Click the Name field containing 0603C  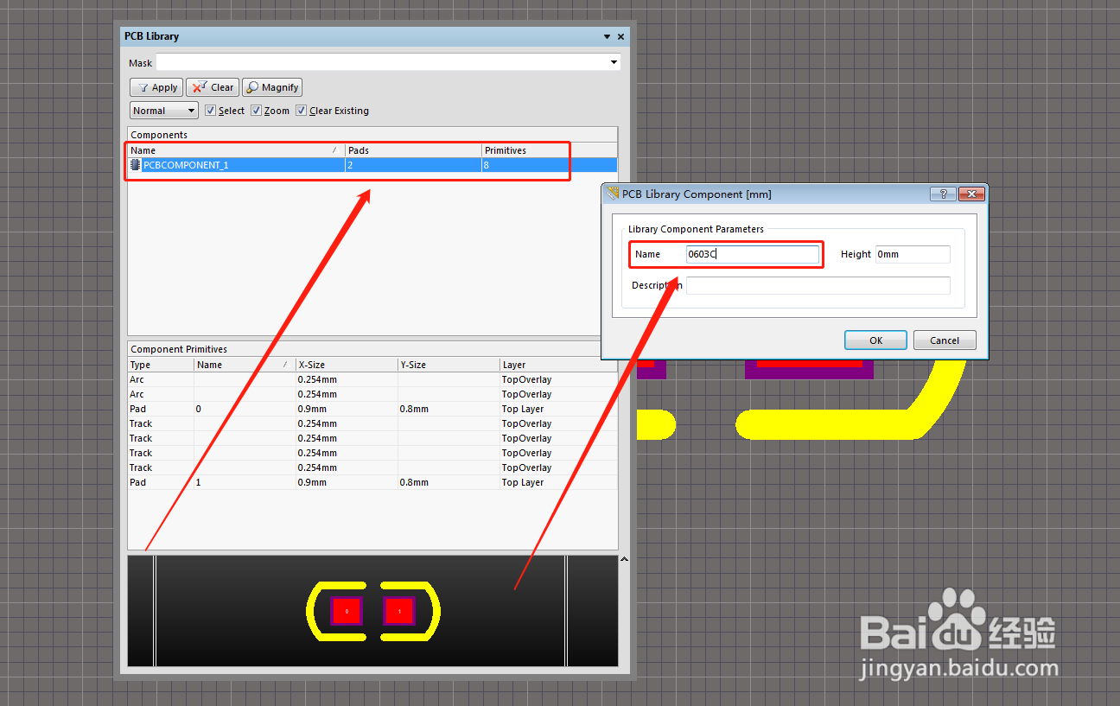pyautogui.click(x=752, y=254)
